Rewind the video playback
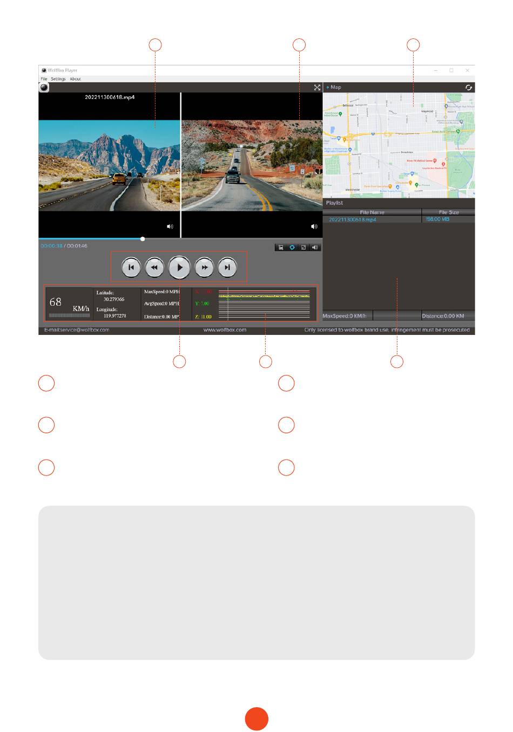This screenshot has height=732, width=513. click(154, 267)
